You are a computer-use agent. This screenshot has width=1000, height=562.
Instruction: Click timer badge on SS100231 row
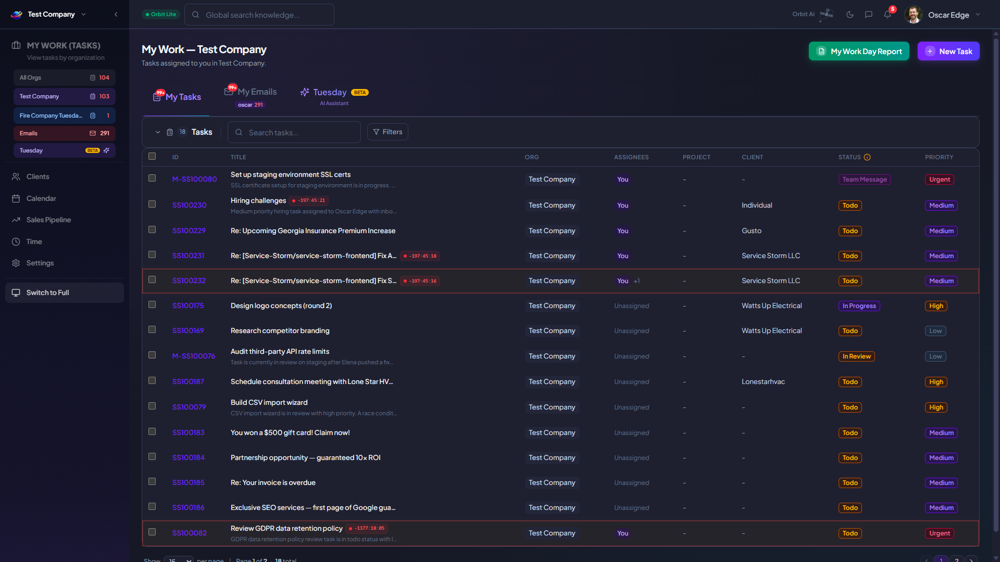click(420, 256)
